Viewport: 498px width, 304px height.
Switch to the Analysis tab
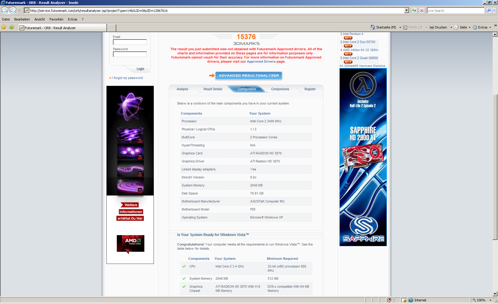182,89
